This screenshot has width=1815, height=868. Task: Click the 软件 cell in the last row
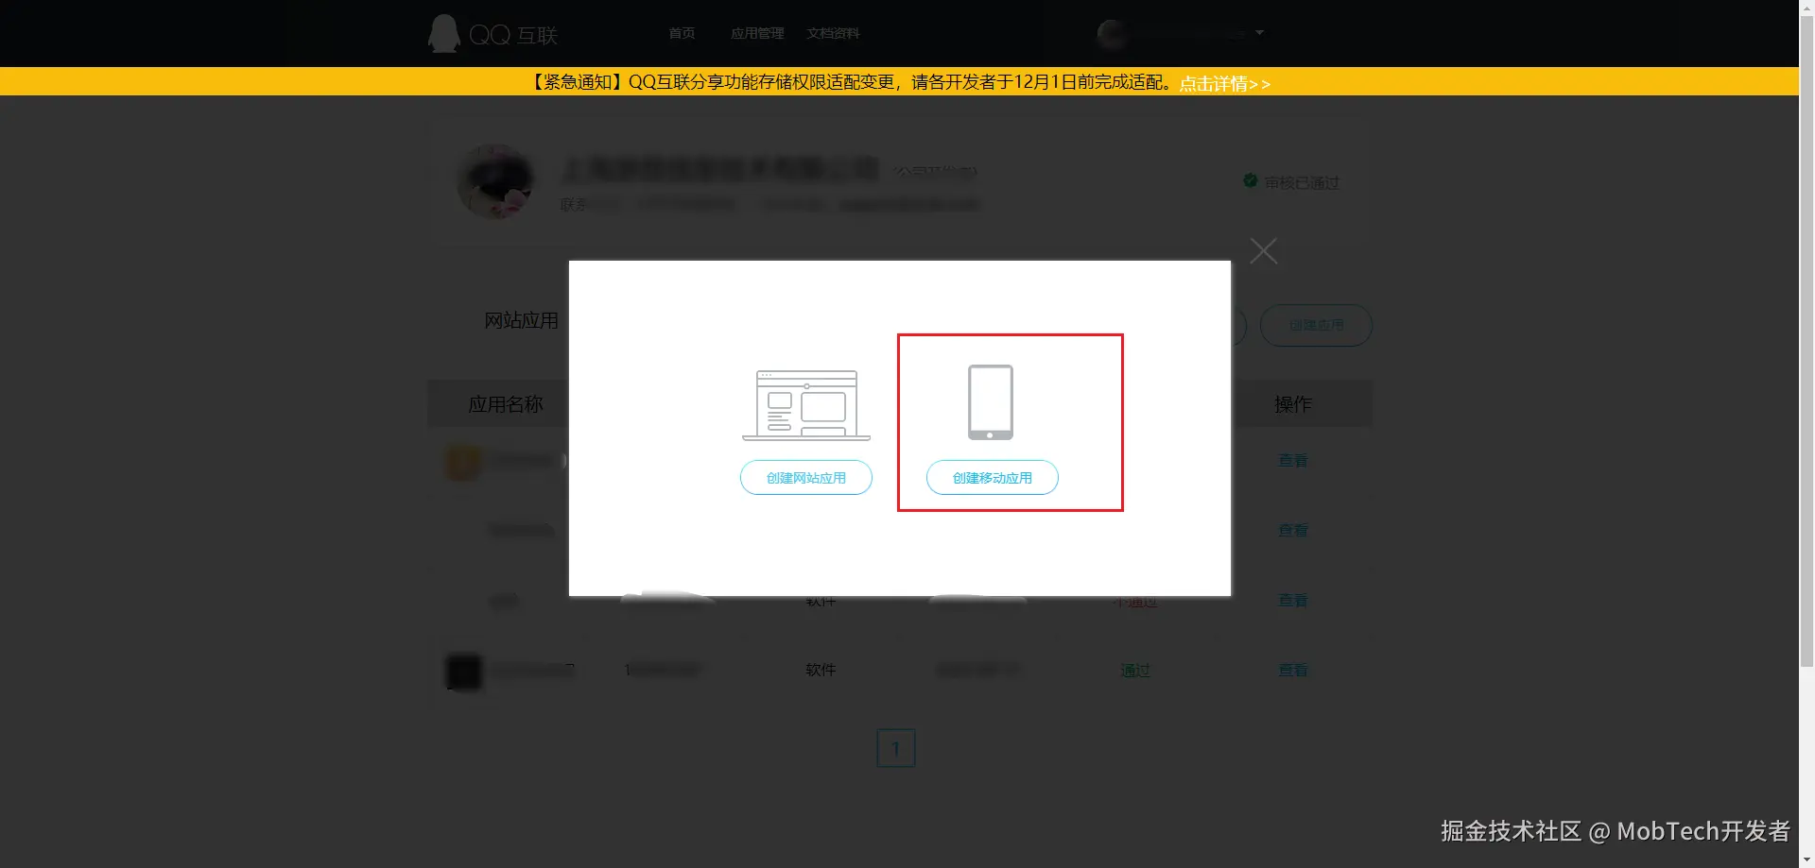(821, 670)
